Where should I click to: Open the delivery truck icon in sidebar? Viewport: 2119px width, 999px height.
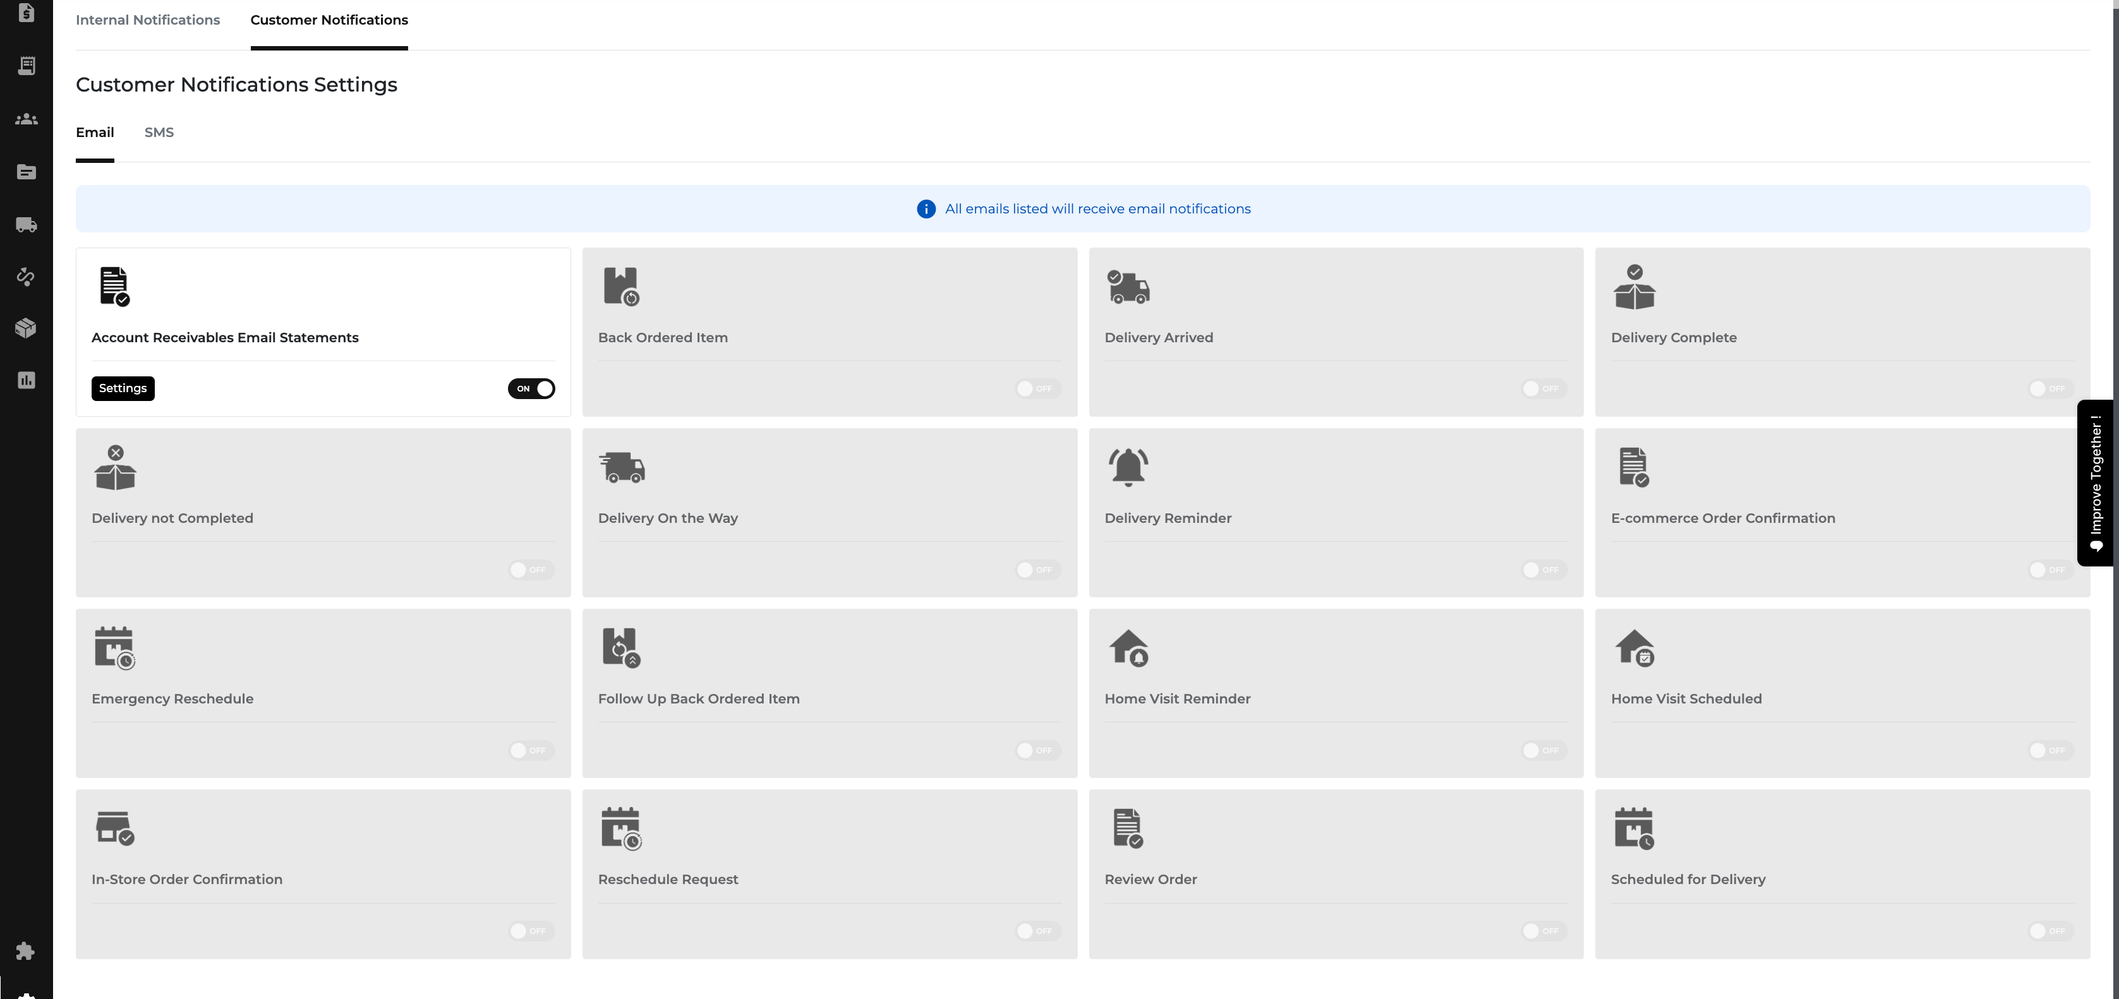pos(27,224)
